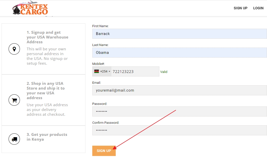The height and width of the screenshot is (157, 267).
Task: Click the delivery truck icon
Action: [x=14, y=139]
